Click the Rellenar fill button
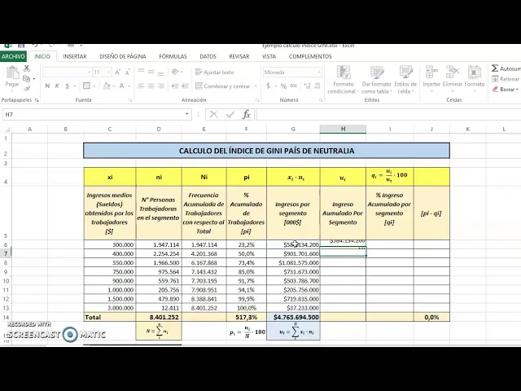Image resolution: width=521 pixels, height=391 pixels. point(506,79)
